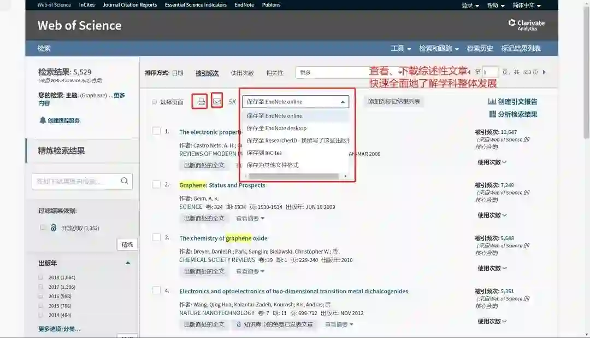Click the print icon
590x338 pixels.
(201, 101)
